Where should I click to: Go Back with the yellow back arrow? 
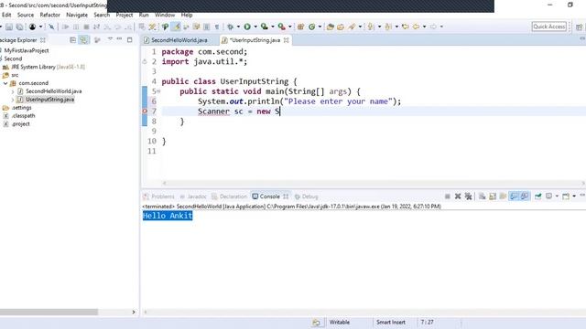pos(416,27)
